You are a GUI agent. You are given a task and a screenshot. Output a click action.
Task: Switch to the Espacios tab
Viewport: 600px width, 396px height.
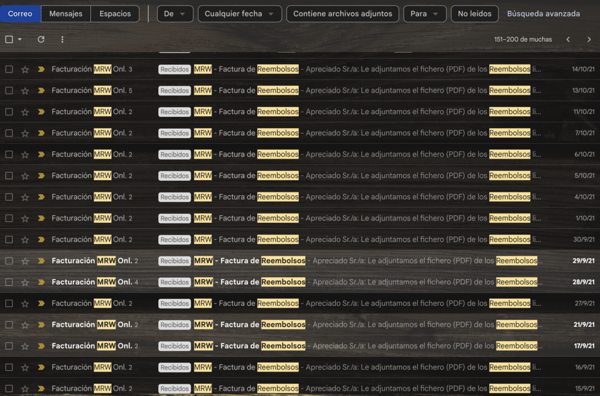tap(115, 13)
